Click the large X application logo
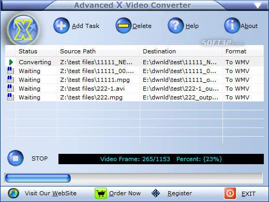Image resolution: width=269 pixels, height=202 pixels. 23,30
